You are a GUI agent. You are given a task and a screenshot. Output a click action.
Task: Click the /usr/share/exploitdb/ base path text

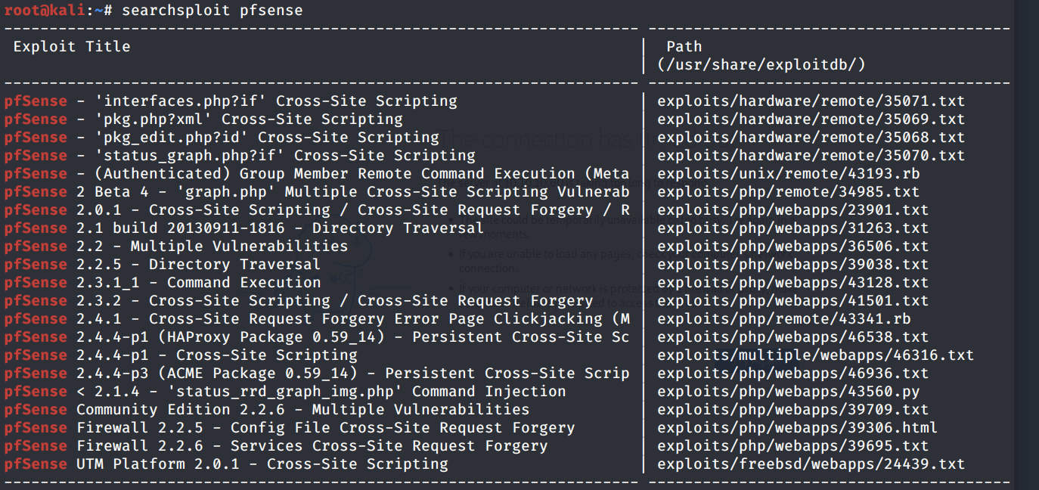click(761, 65)
